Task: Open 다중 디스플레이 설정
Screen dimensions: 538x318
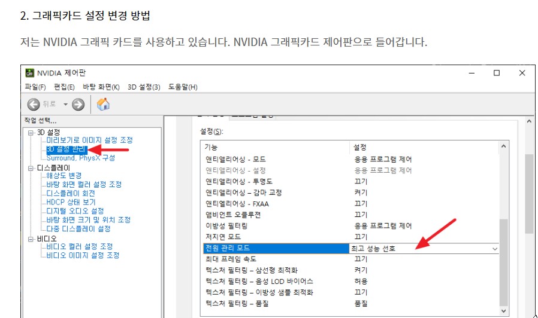Action: pyautogui.click(x=78, y=229)
